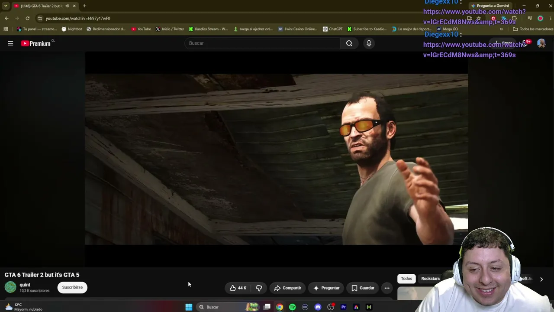Show more filter chips with right arrow
The height and width of the screenshot is (312, 554).
(x=541, y=279)
